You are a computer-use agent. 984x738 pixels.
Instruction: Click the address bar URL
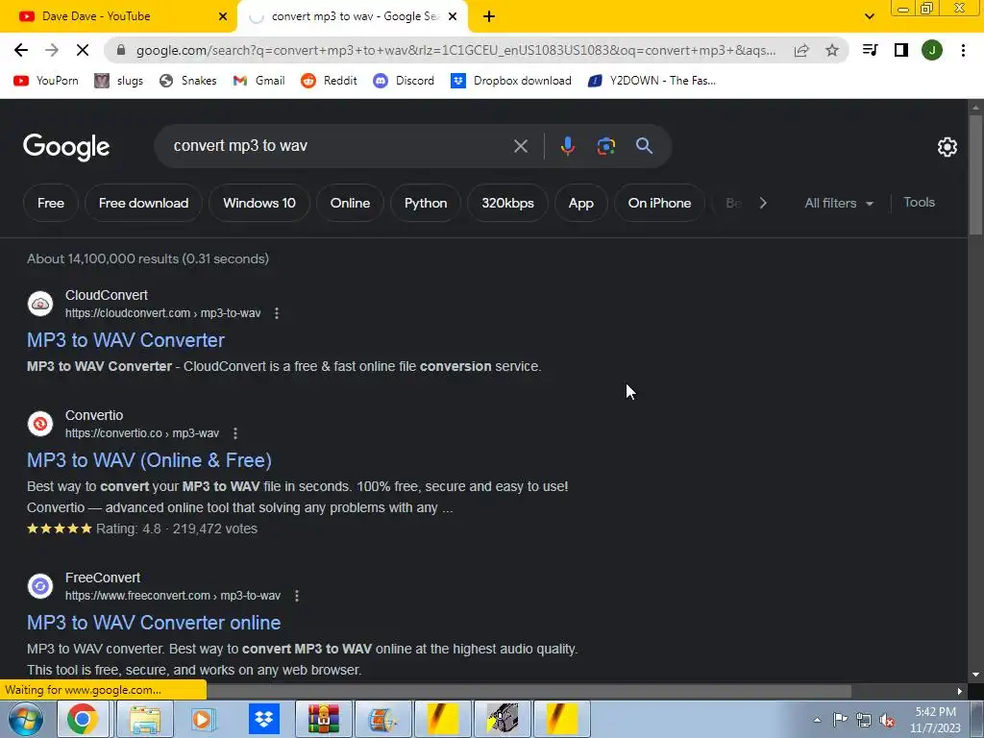(x=455, y=50)
